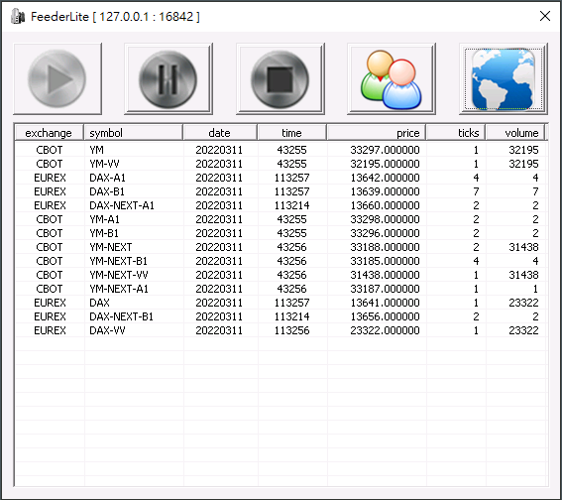The image size is (562, 500).
Task: Click the FeederLite app icon in title bar
Action: (18, 17)
